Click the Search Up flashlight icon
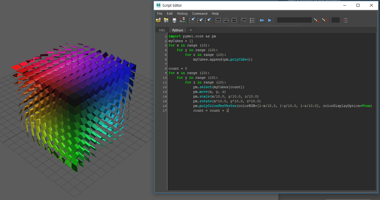The image size is (380, 200). click(x=324, y=20)
